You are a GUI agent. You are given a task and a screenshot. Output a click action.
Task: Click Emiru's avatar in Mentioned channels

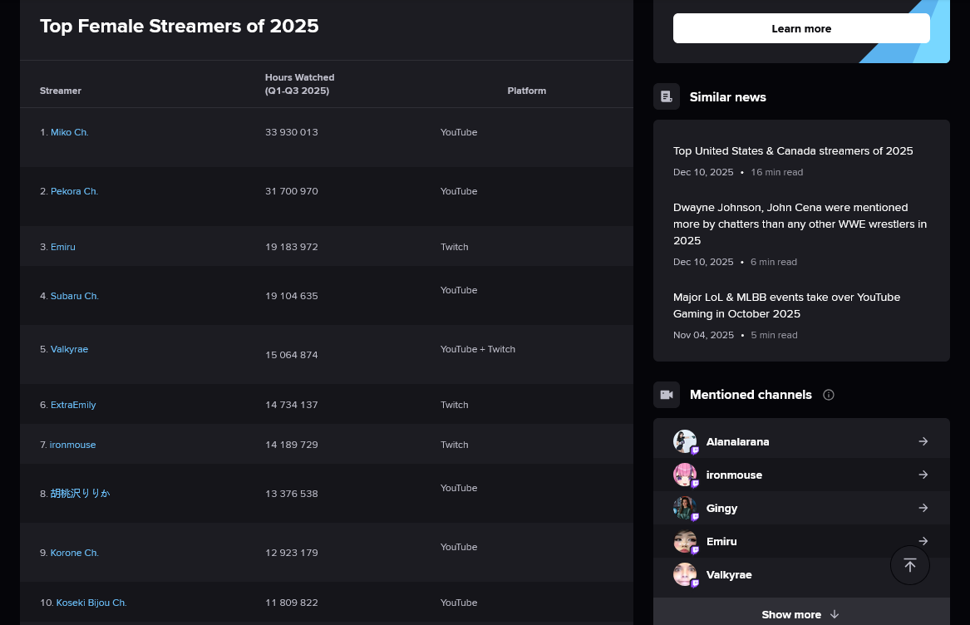click(x=685, y=541)
